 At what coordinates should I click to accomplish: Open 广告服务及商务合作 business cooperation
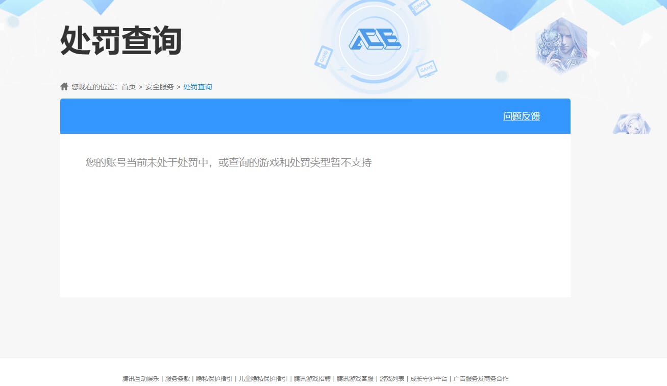pos(482,378)
